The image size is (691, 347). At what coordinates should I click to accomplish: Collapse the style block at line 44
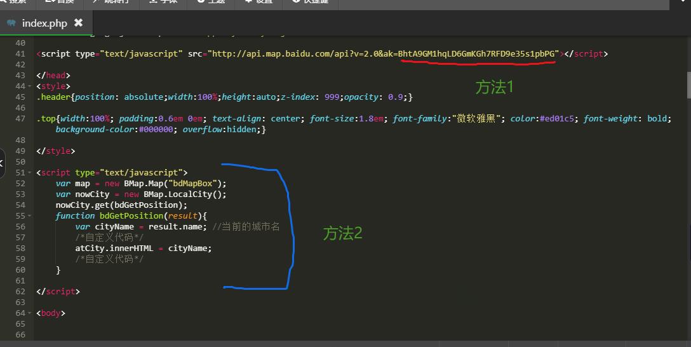pos(30,86)
